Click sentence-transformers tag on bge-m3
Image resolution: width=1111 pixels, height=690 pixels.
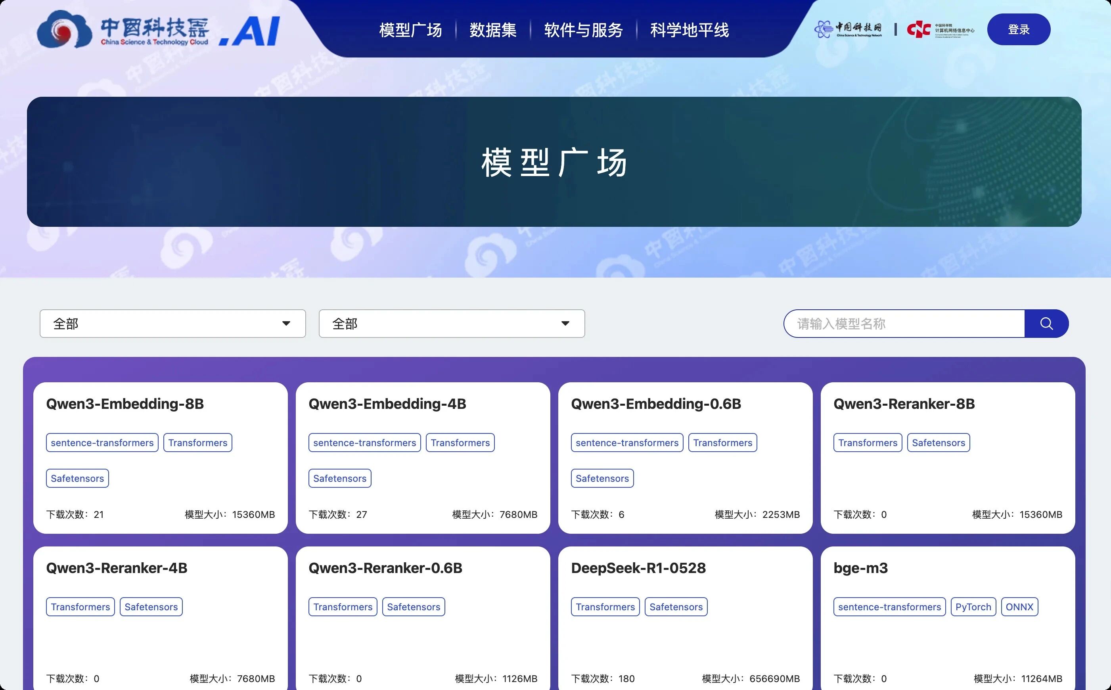click(890, 607)
